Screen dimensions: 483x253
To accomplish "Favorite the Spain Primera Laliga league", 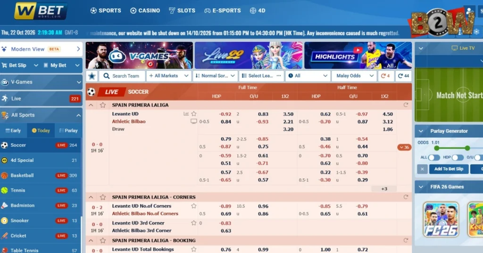I will (x=102, y=105).
